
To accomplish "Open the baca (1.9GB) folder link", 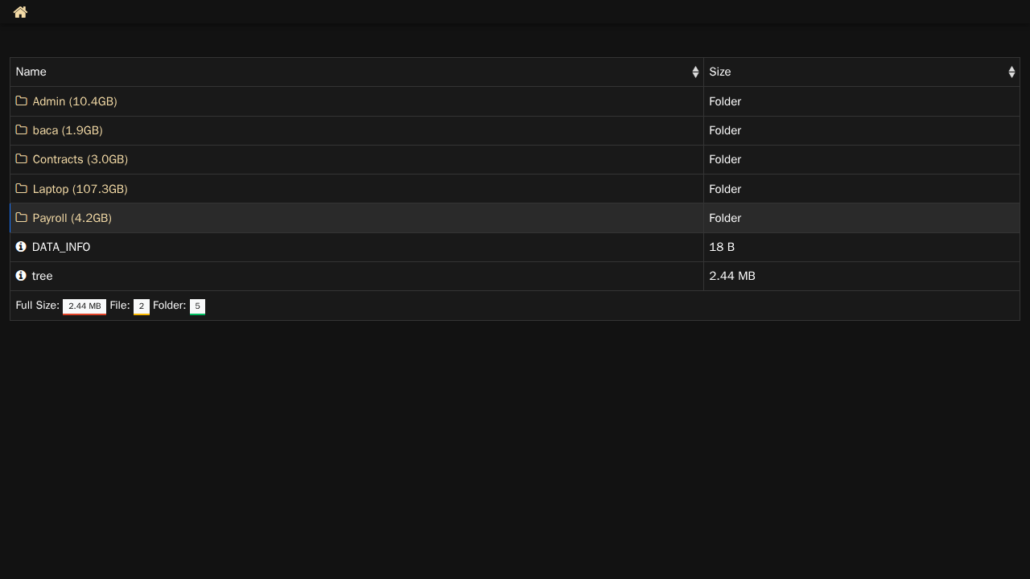I will (x=68, y=130).
